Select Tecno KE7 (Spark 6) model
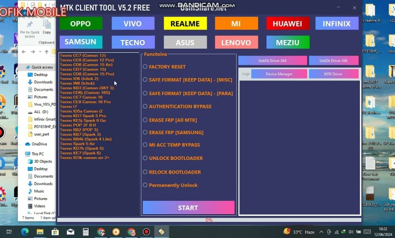 point(80,153)
